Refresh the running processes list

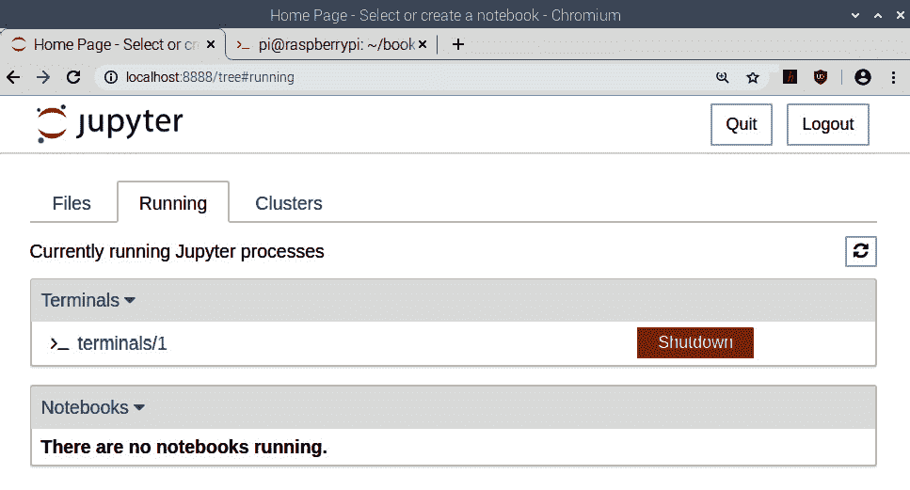[x=861, y=251]
